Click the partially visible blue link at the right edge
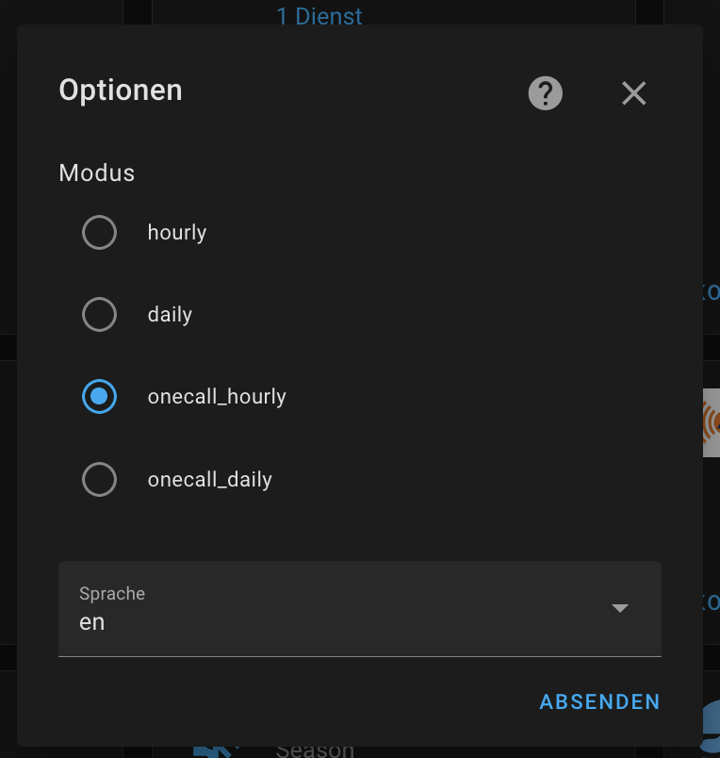 click(x=713, y=292)
